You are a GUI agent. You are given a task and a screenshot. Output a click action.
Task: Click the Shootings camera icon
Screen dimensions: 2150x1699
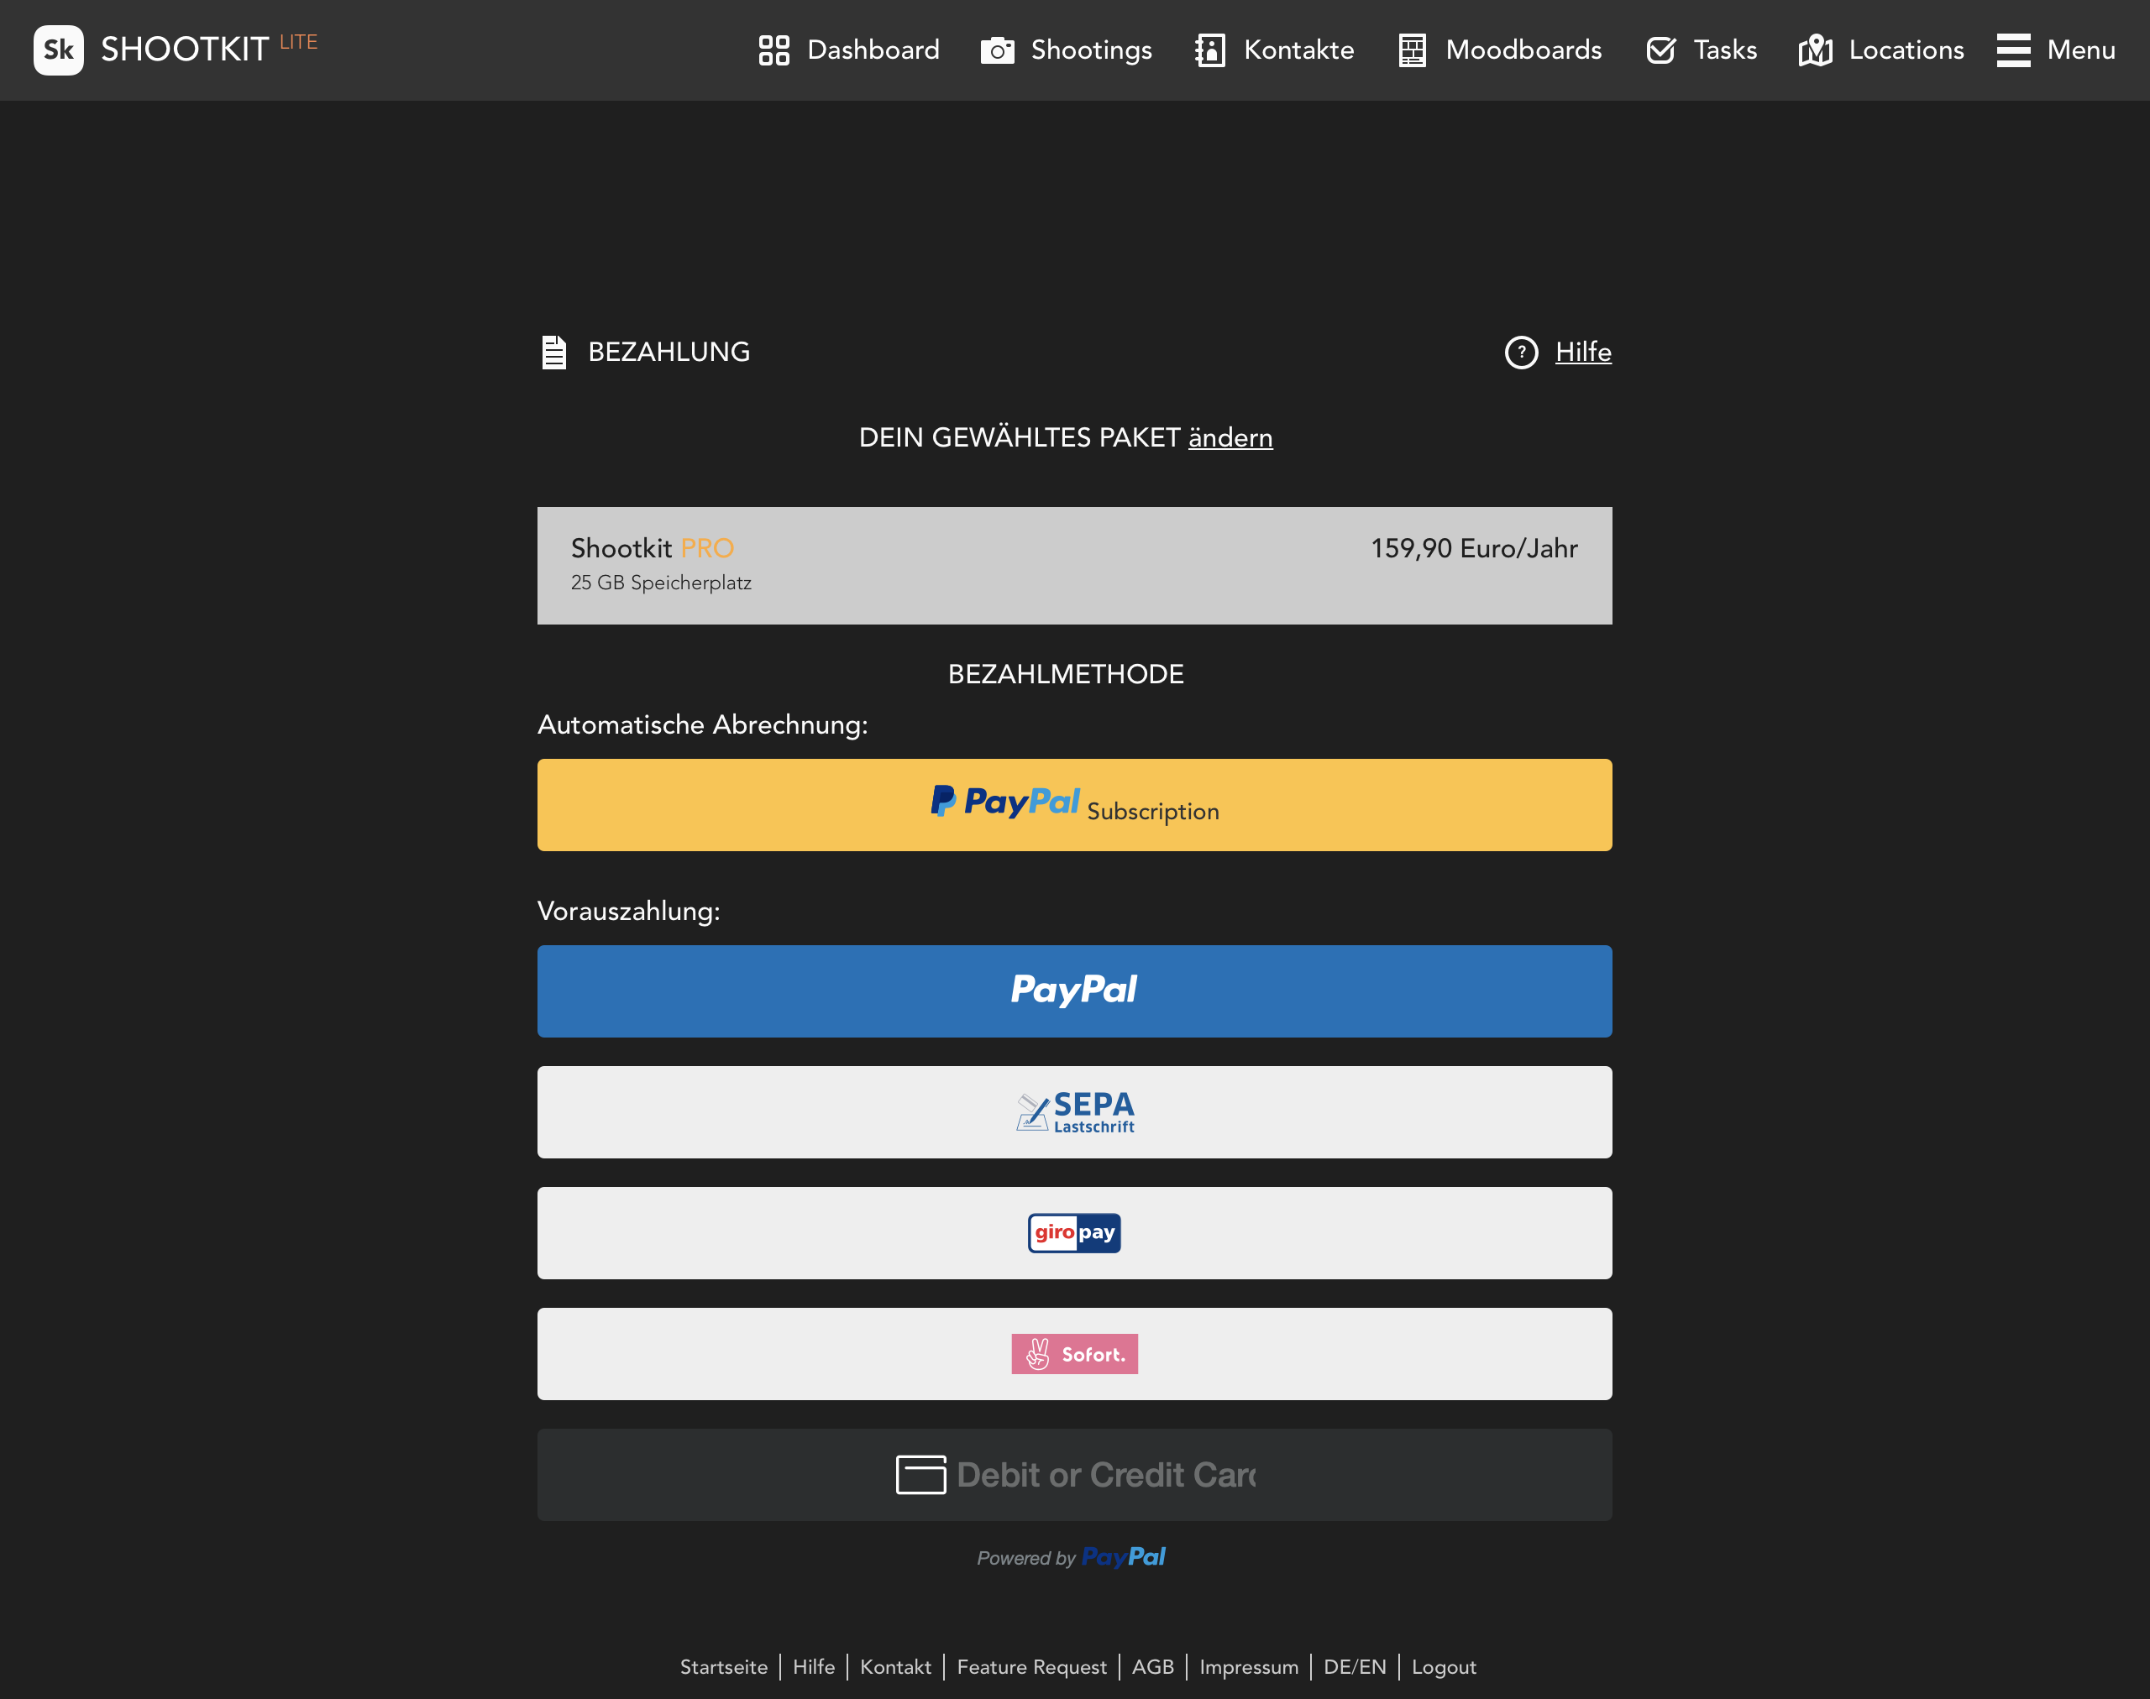click(996, 49)
